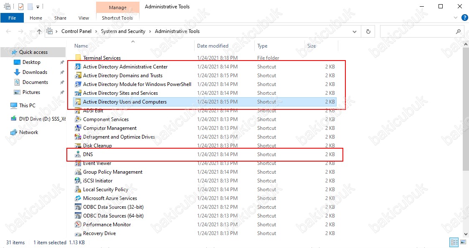Open the Shortcut Tools tab

117,18
